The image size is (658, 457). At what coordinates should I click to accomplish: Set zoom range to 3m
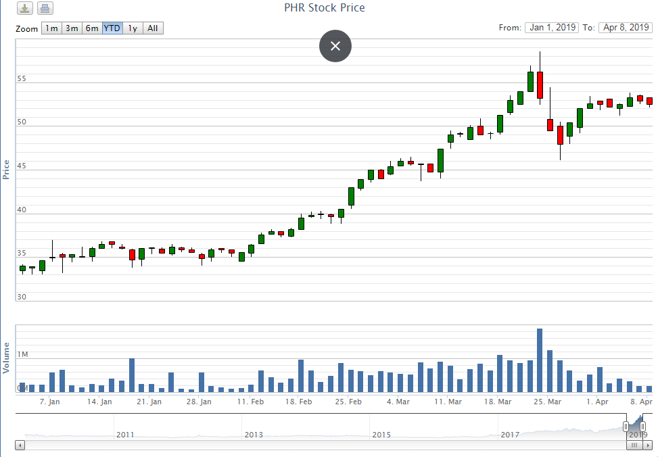(x=72, y=28)
